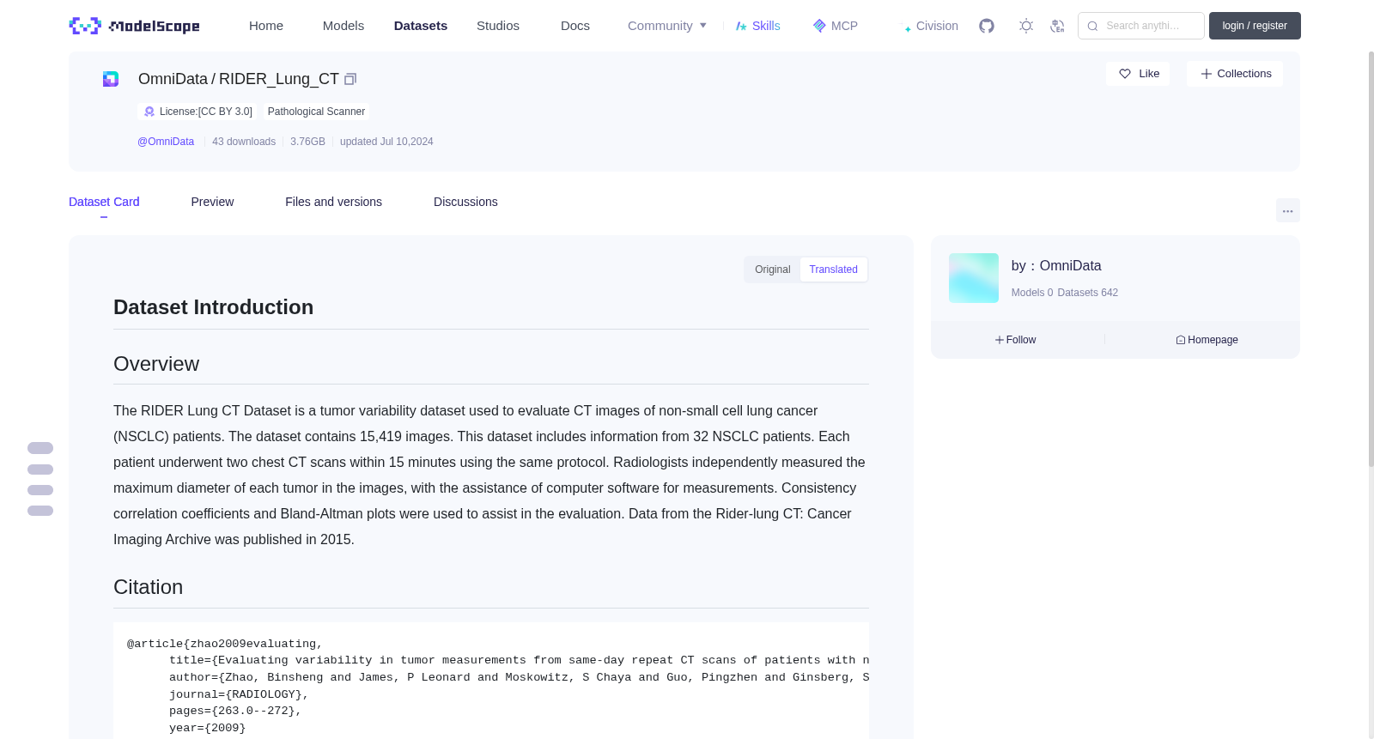Copy the dataset name RIDER_Lung_CT
The width and height of the screenshot is (1374, 739).
(x=350, y=80)
